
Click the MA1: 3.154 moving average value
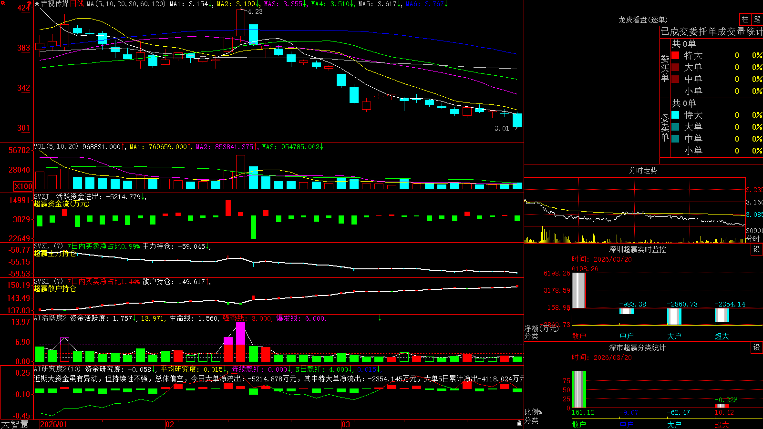191,4
